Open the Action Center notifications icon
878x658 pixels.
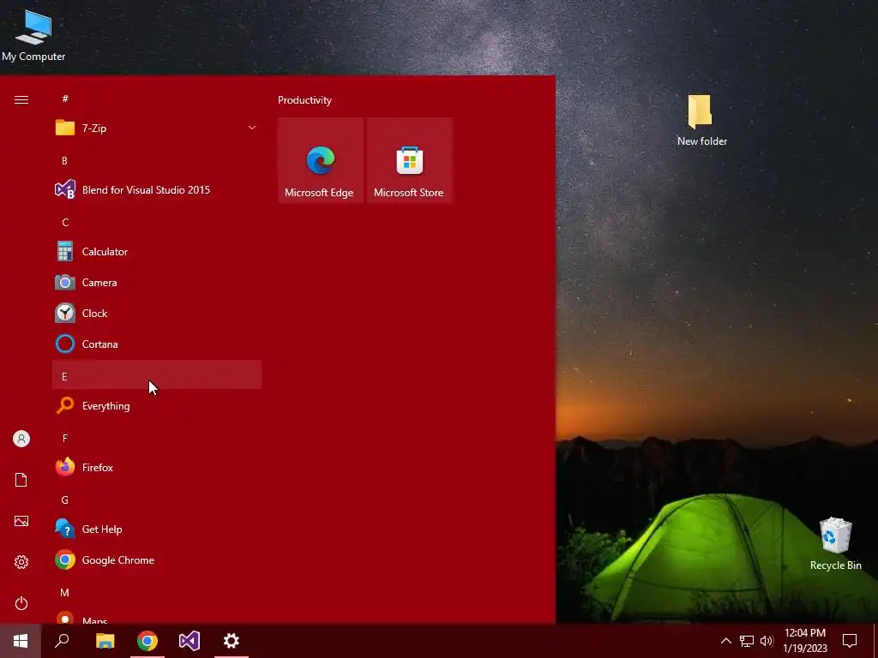click(850, 641)
